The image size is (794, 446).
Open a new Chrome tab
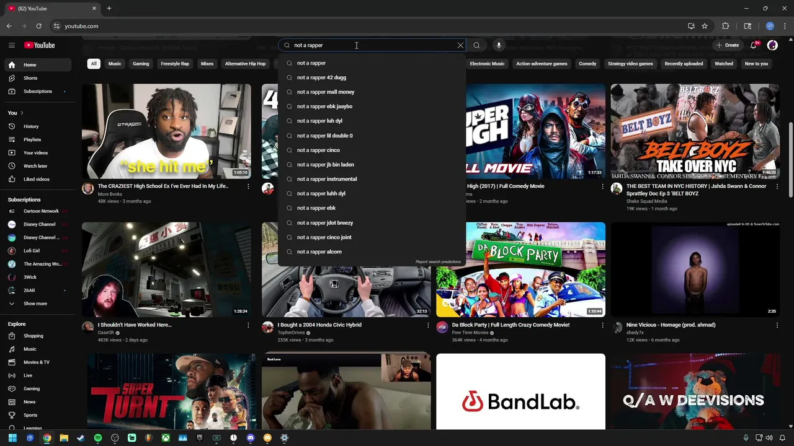tap(109, 9)
